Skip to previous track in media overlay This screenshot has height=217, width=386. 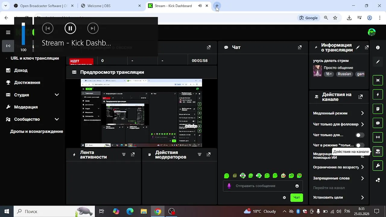tap(48, 28)
